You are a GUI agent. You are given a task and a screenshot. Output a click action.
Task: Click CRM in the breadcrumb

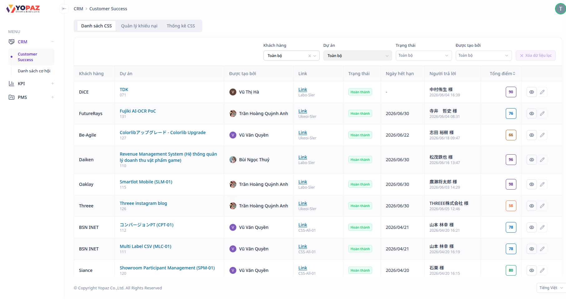click(78, 9)
